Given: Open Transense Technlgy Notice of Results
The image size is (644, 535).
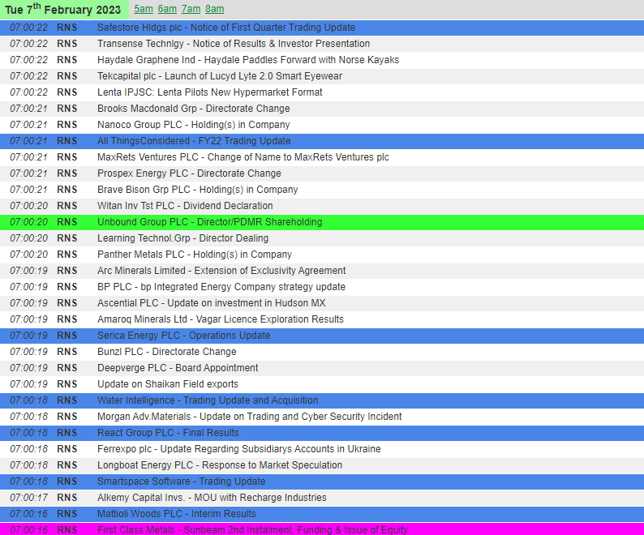Looking at the screenshot, I should (x=234, y=44).
